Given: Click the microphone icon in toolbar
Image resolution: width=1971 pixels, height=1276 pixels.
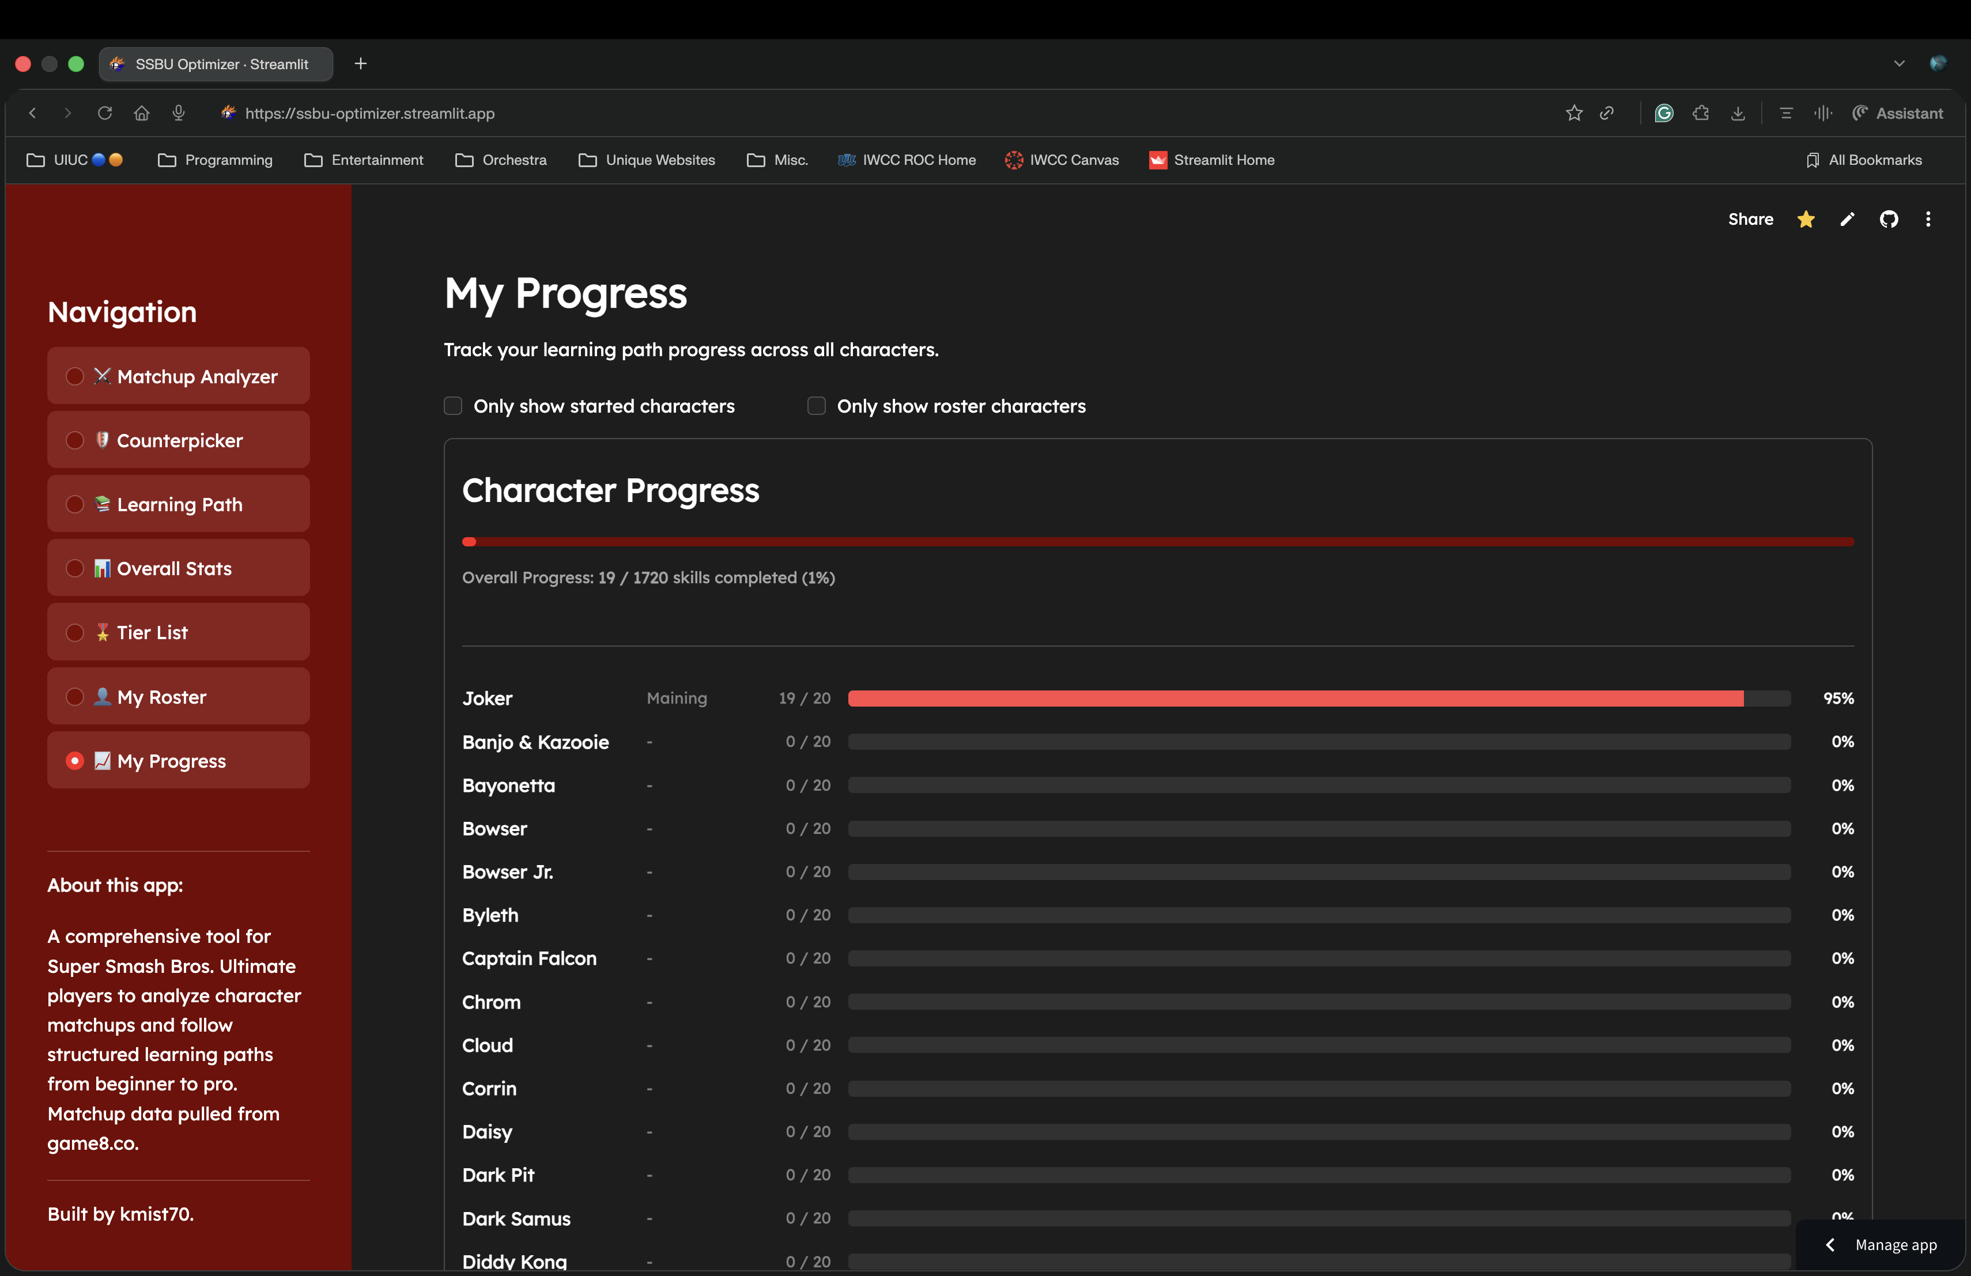Looking at the screenshot, I should (178, 114).
